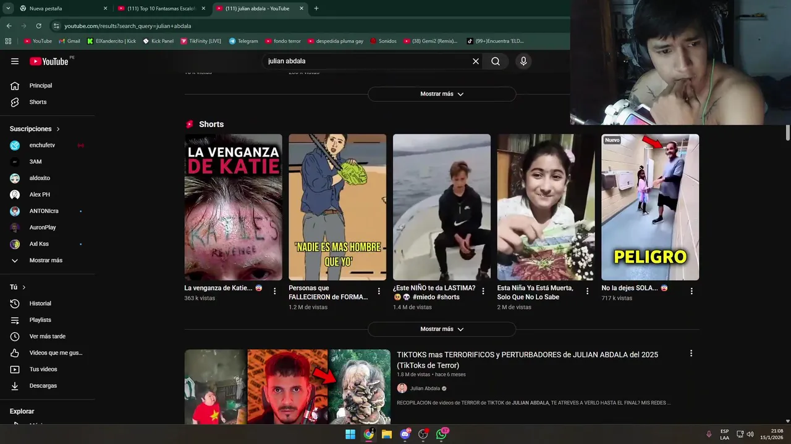Open the fondo terror bookmark
The width and height of the screenshot is (791, 444).
click(x=282, y=41)
